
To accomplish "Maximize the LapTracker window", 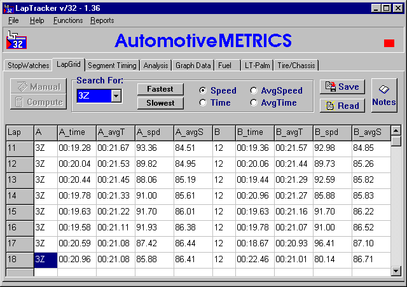I will (x=387, y=8).
